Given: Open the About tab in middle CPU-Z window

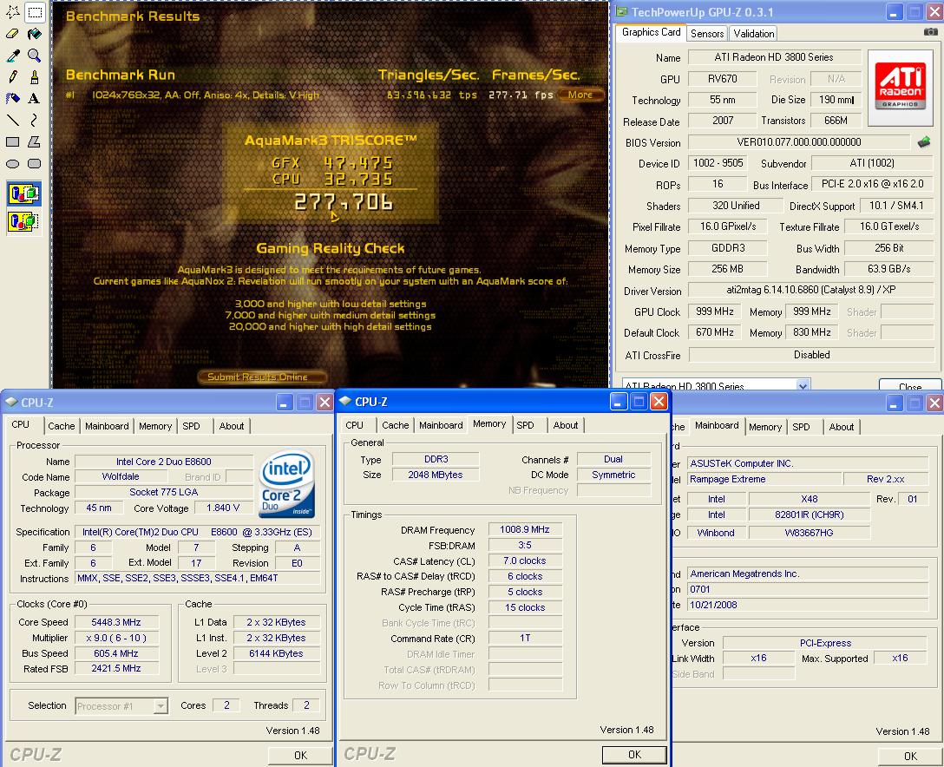Looking at the screenshot, I should pos(566,425).
